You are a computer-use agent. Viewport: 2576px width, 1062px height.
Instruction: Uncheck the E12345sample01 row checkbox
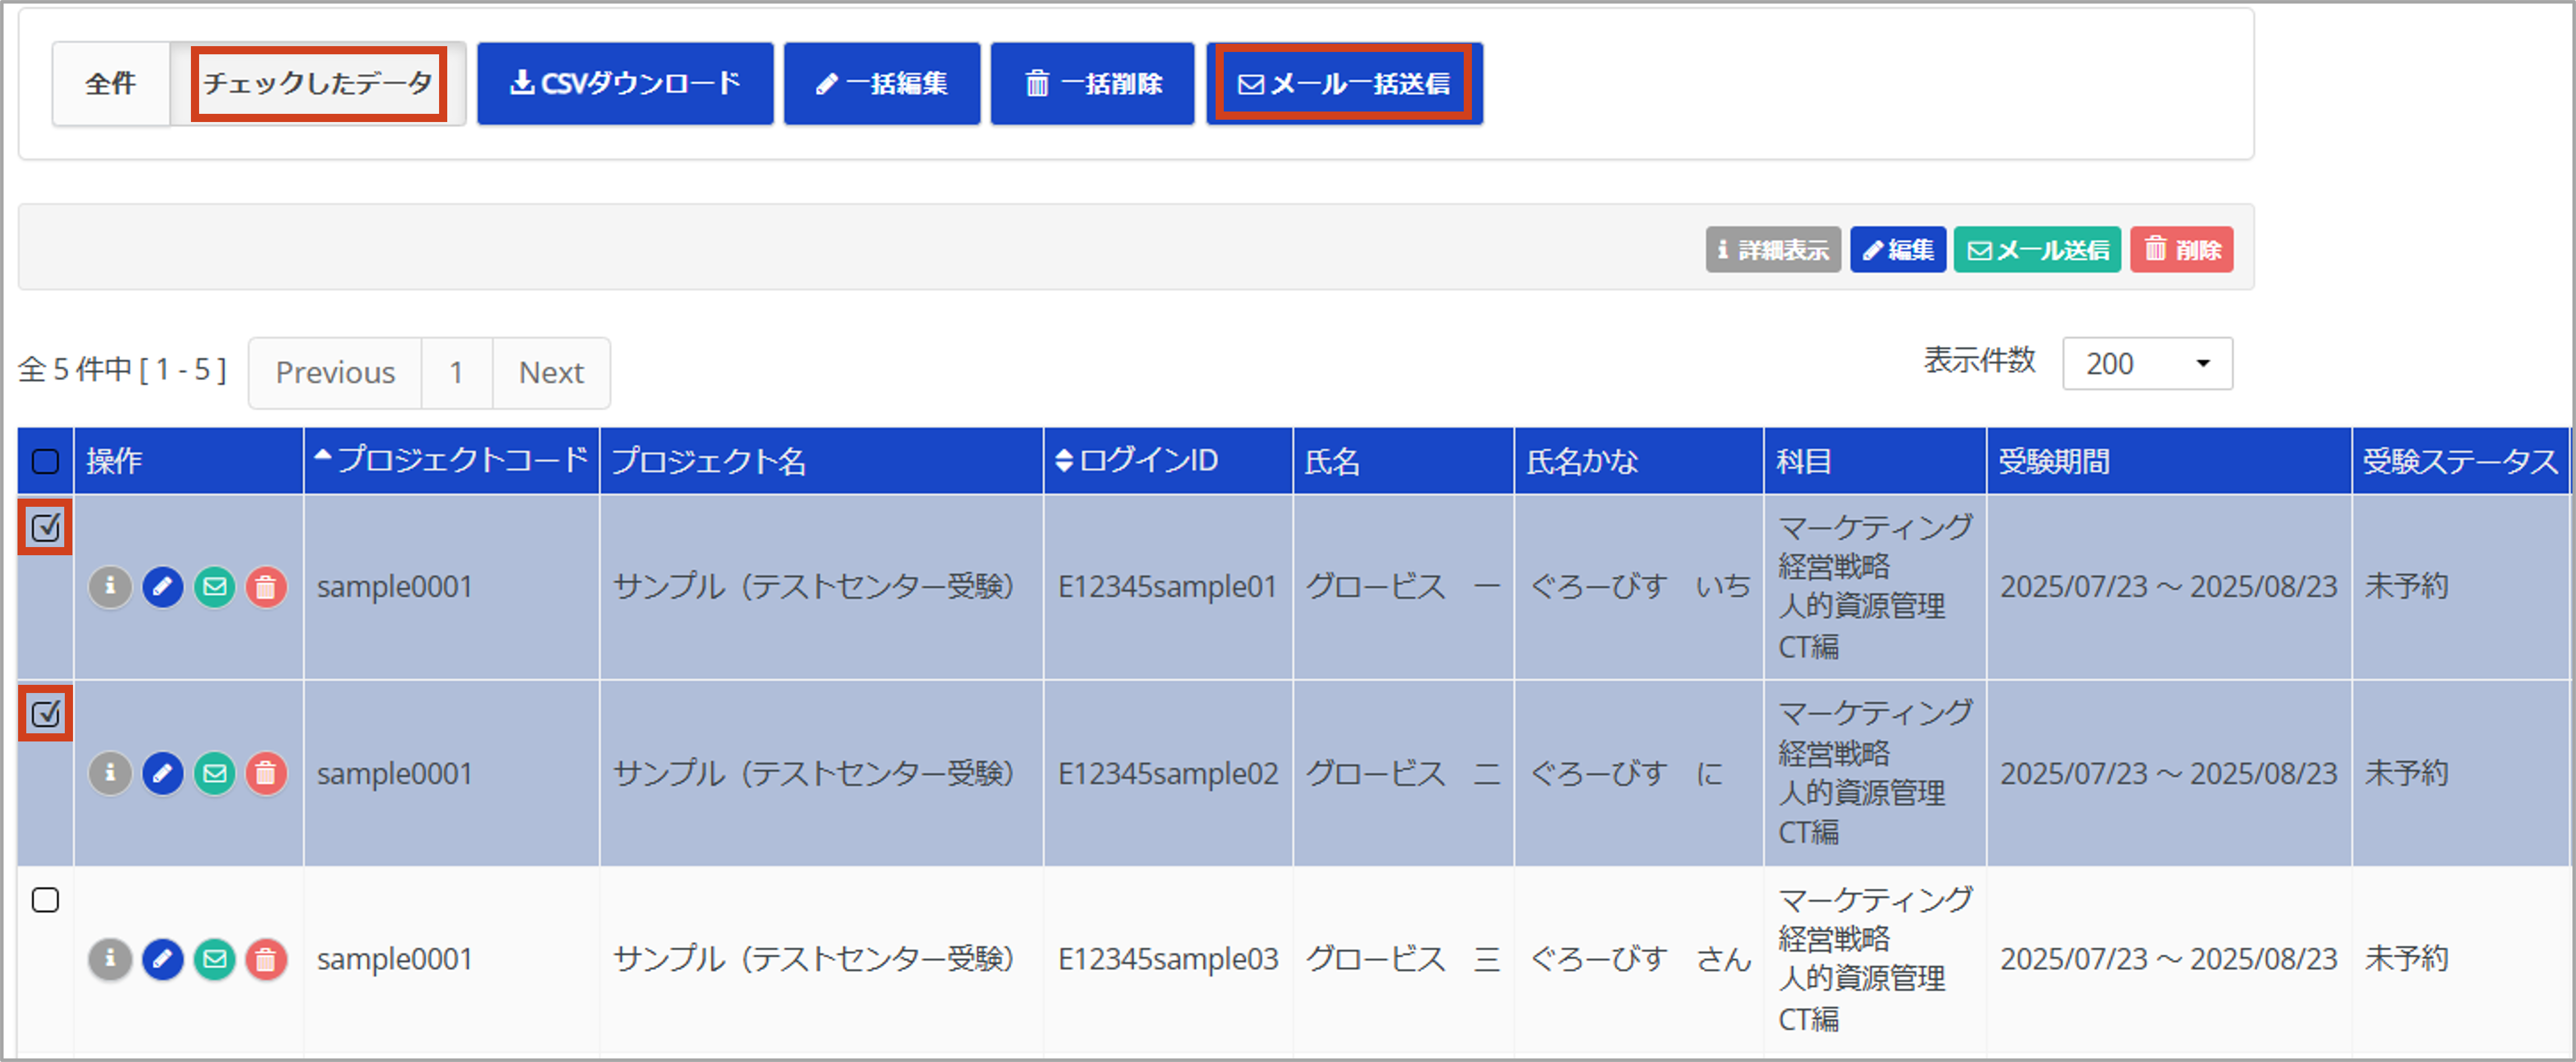46,527
